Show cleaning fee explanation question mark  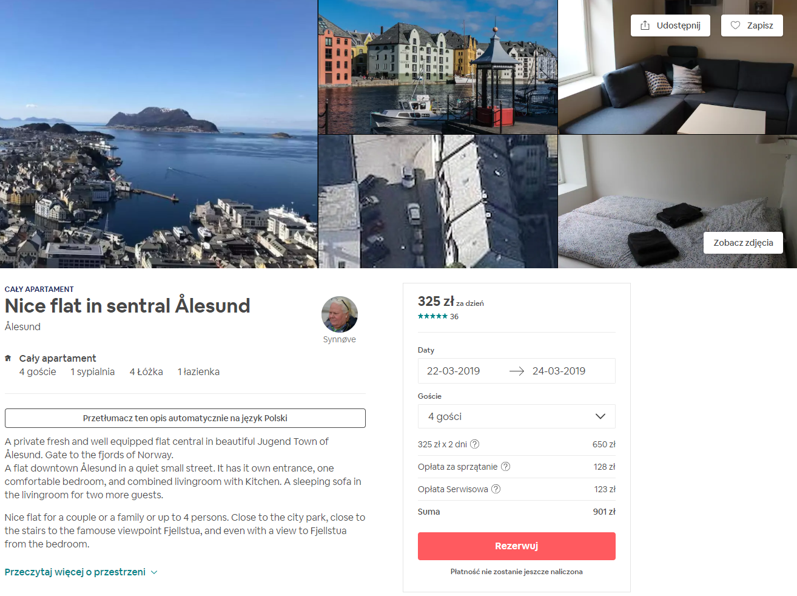(x=505, y=466)
